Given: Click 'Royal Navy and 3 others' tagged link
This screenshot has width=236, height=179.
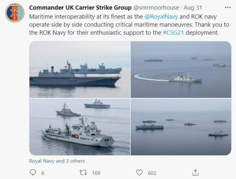Looking at the screenshot, I should pos(57,161).
